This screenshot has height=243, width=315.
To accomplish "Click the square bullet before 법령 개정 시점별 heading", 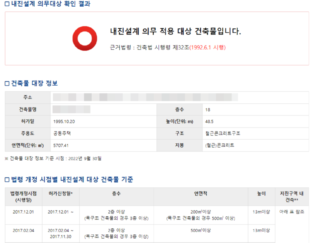I will (7, 180).
